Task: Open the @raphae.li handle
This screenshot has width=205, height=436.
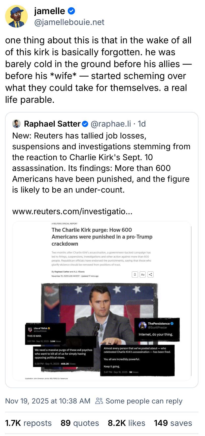Action: tap(111, 124)
